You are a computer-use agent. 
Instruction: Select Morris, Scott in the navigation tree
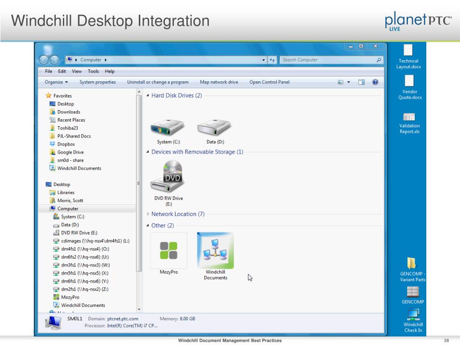(x=66, y=201)
